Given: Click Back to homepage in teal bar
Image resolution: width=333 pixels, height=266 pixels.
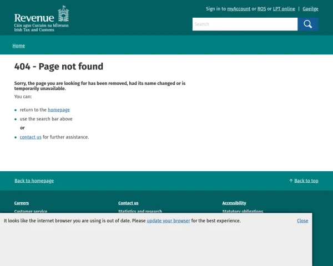Looking at the screenshot, I should (34, 181).
